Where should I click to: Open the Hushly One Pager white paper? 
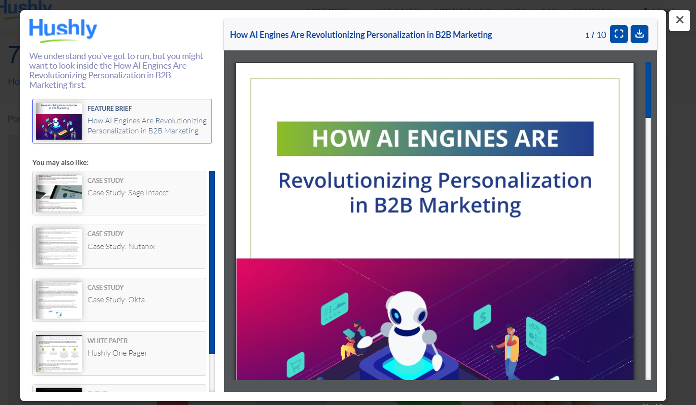58,353
